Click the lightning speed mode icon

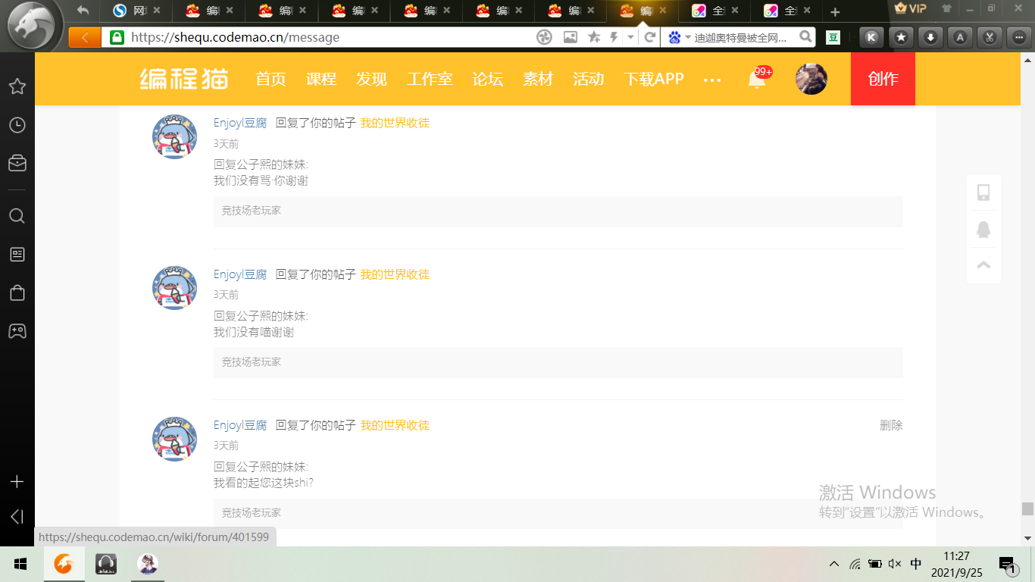[x=614, y=37]
